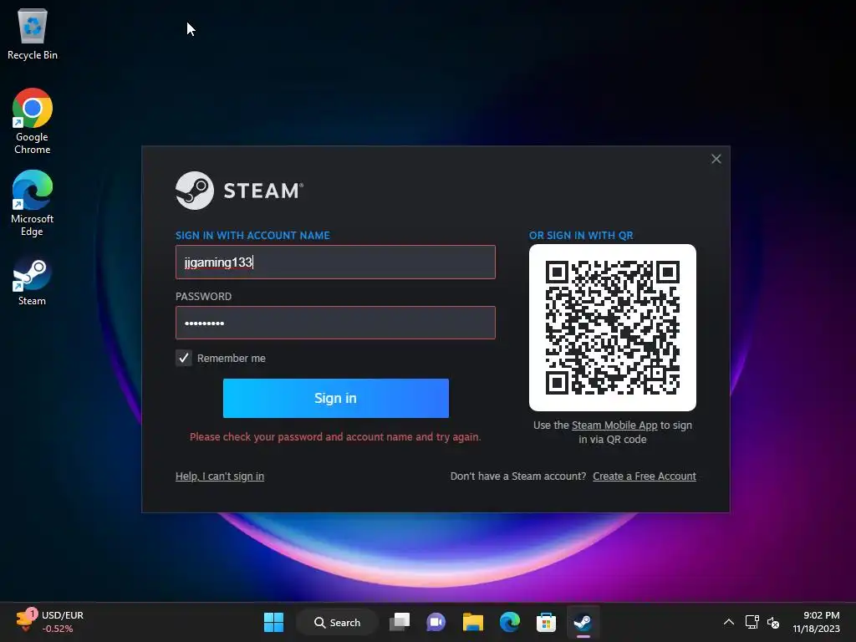Click the Steam icon in the taskbar
Screen dimensions: 856x642
pos(583,622)
